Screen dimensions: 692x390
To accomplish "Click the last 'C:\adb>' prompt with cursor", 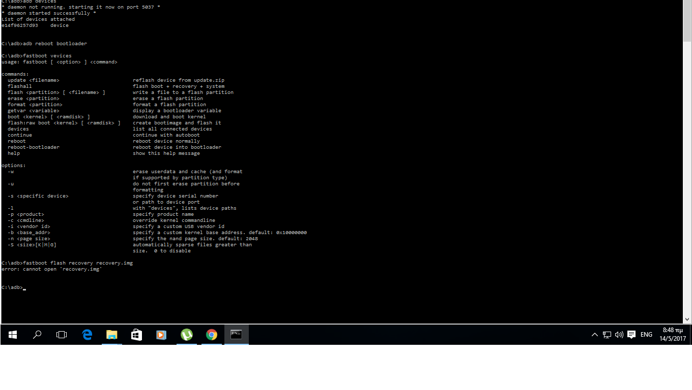I will click(x=14, y=287).
